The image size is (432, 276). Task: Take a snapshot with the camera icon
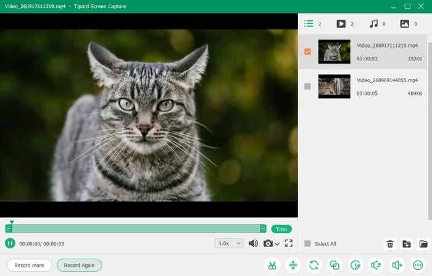tap(268, 243)
